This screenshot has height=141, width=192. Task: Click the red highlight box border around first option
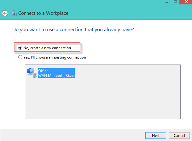47,42
